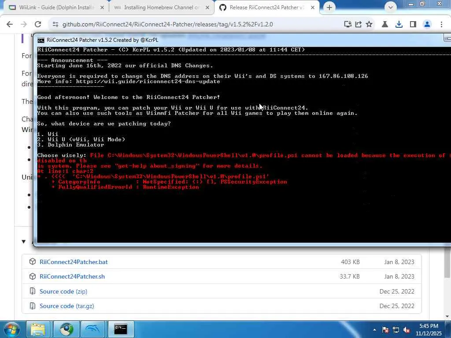Click the wii.guide DNS update URL text

tap(148, 81)
